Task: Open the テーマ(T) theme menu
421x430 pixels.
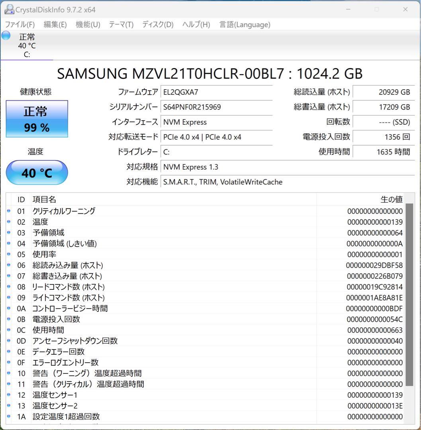Action: (121, 24)
